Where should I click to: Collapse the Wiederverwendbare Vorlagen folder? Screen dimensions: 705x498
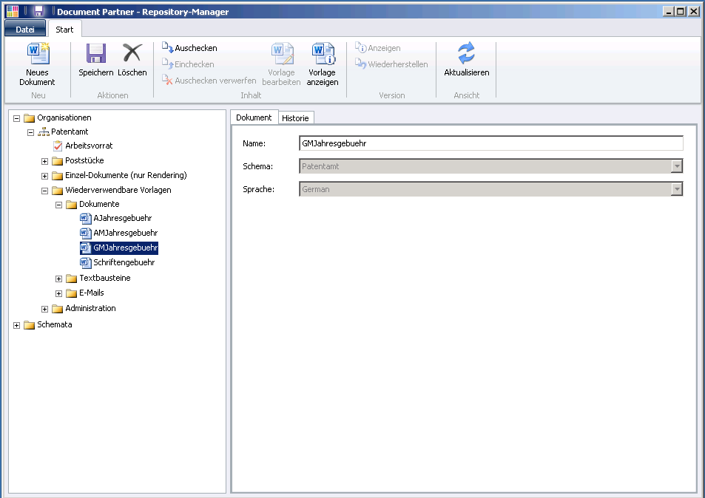[x=44, y=189]
